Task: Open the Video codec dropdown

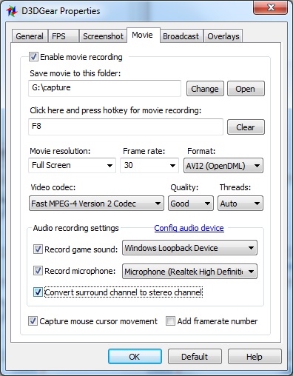Action: click(96, 204)
